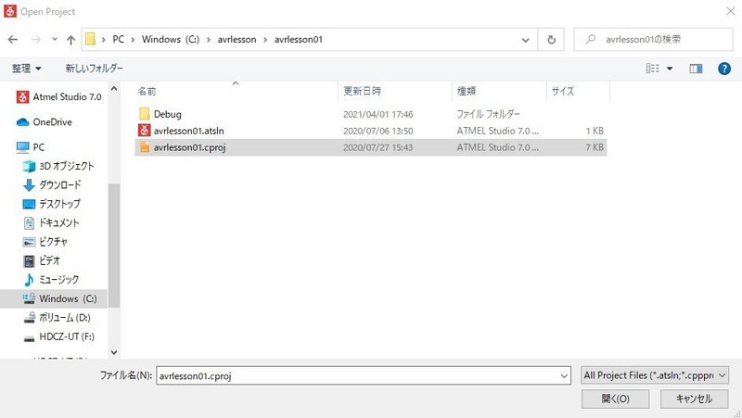Screen dimensions: 742x418
Task: Open ダウンロード folder in sidebar
Action: point(52,184)
